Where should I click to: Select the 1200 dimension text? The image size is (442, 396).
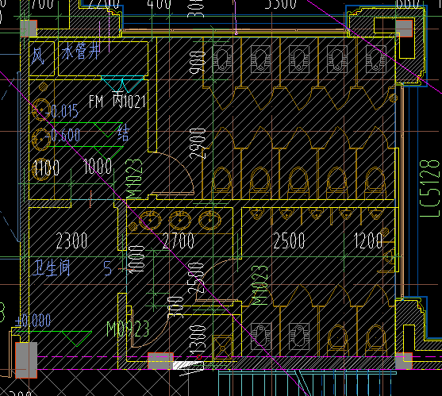click(367, 240)
